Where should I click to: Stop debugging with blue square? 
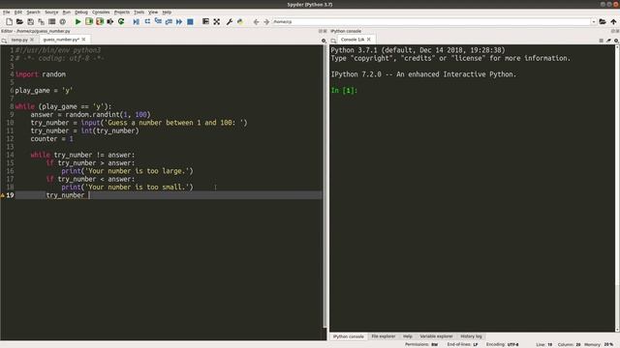(x=190, y=21)
